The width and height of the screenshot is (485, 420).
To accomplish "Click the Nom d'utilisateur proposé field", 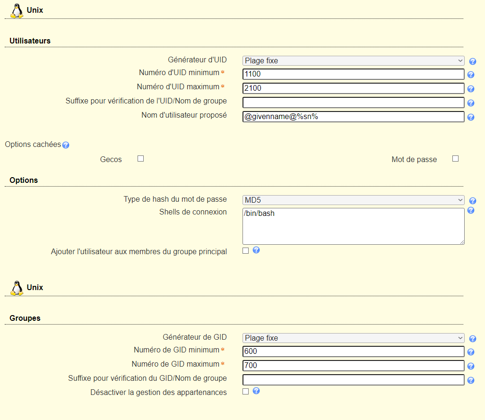I will pyautogui.click(x=353, y=117).
